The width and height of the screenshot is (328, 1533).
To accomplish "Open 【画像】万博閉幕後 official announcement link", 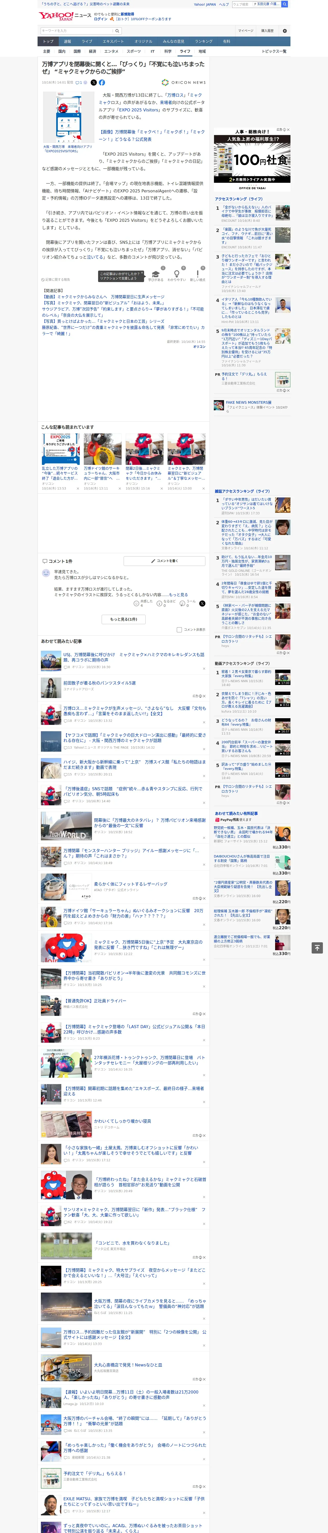I will [152, 136].
